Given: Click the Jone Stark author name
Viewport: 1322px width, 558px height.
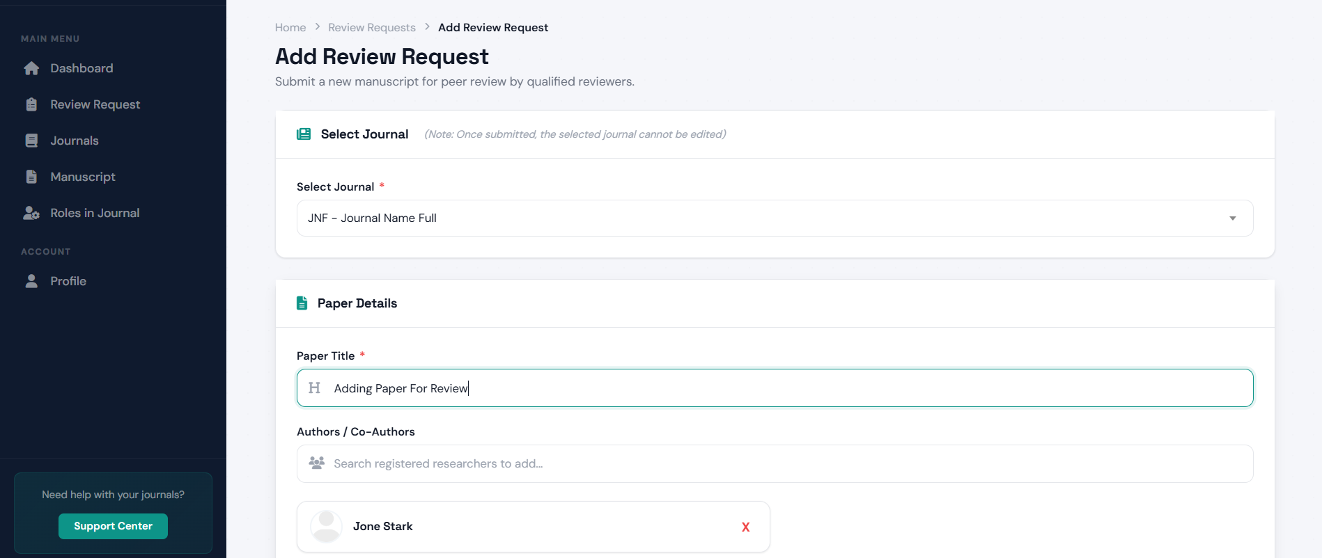Looking at the screenshot, I should point(382,526).
